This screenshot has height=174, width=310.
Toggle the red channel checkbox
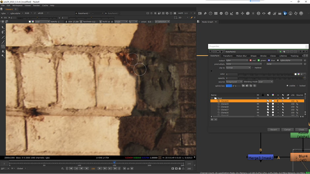click(x=251, y=61)
